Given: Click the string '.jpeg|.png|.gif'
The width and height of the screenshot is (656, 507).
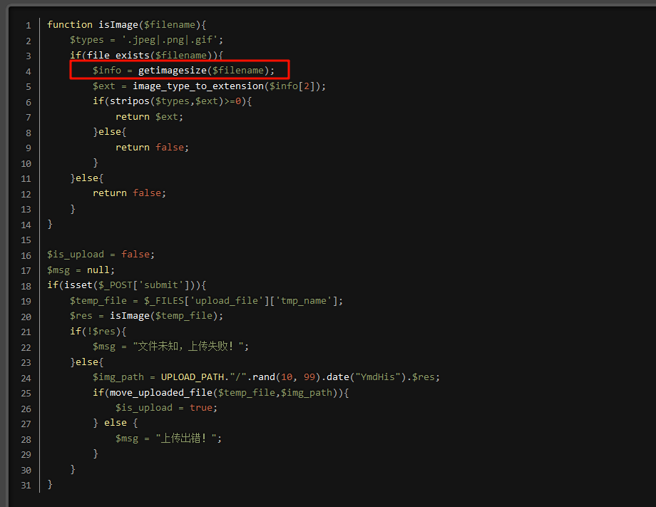Looking at the screenshot, I should coord(170,40).
